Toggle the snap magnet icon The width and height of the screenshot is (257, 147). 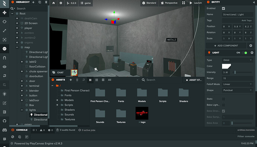(4, 58)
